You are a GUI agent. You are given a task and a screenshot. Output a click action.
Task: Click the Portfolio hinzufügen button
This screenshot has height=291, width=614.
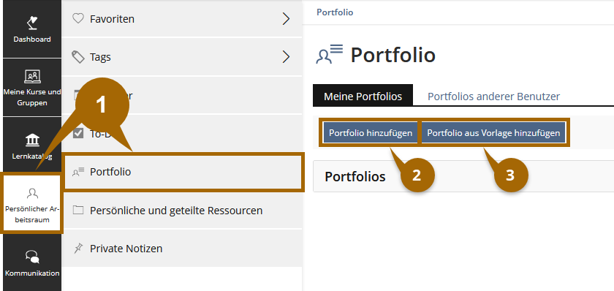click(371, 133)
